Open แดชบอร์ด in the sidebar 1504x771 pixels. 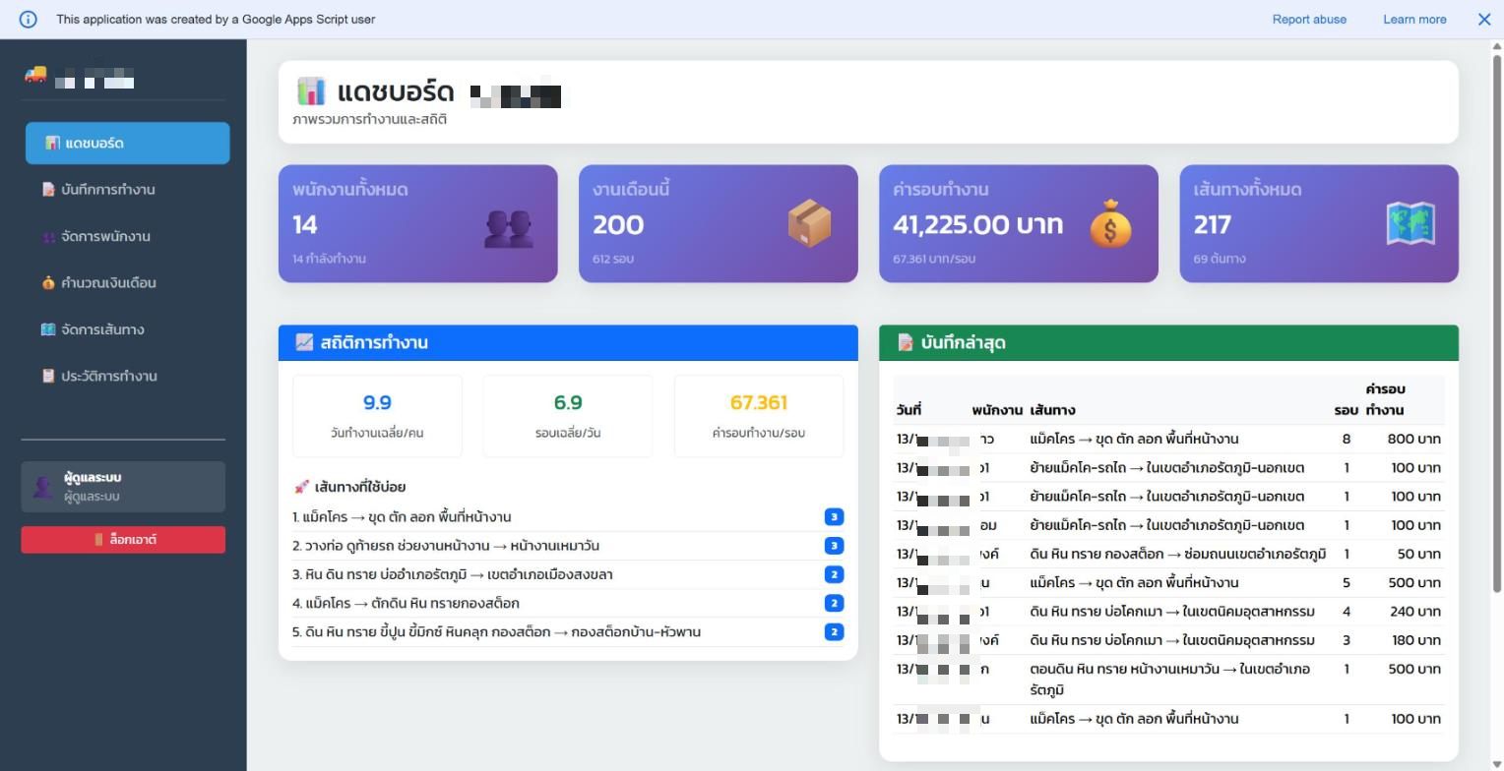(128, 143)
